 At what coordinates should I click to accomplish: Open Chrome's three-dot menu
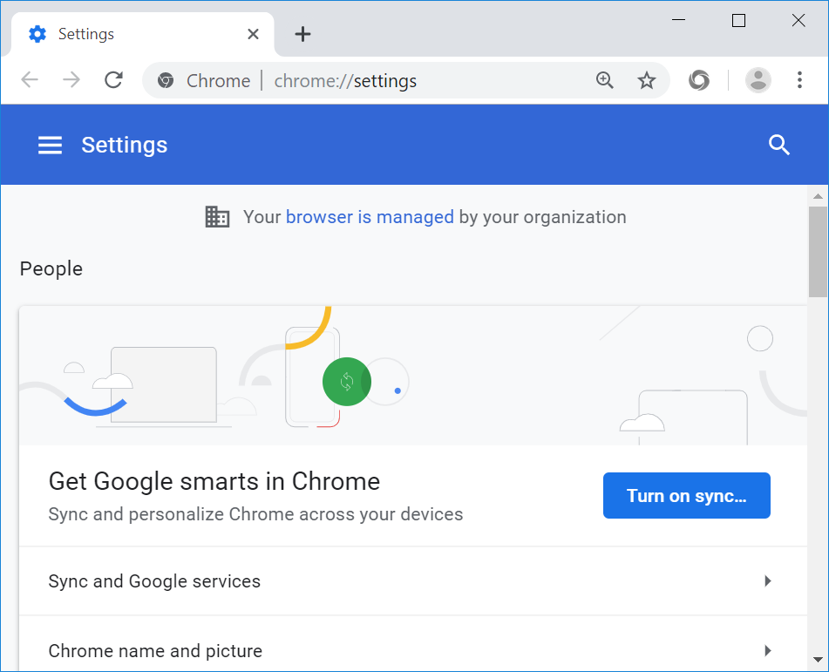tap(799, 81)
